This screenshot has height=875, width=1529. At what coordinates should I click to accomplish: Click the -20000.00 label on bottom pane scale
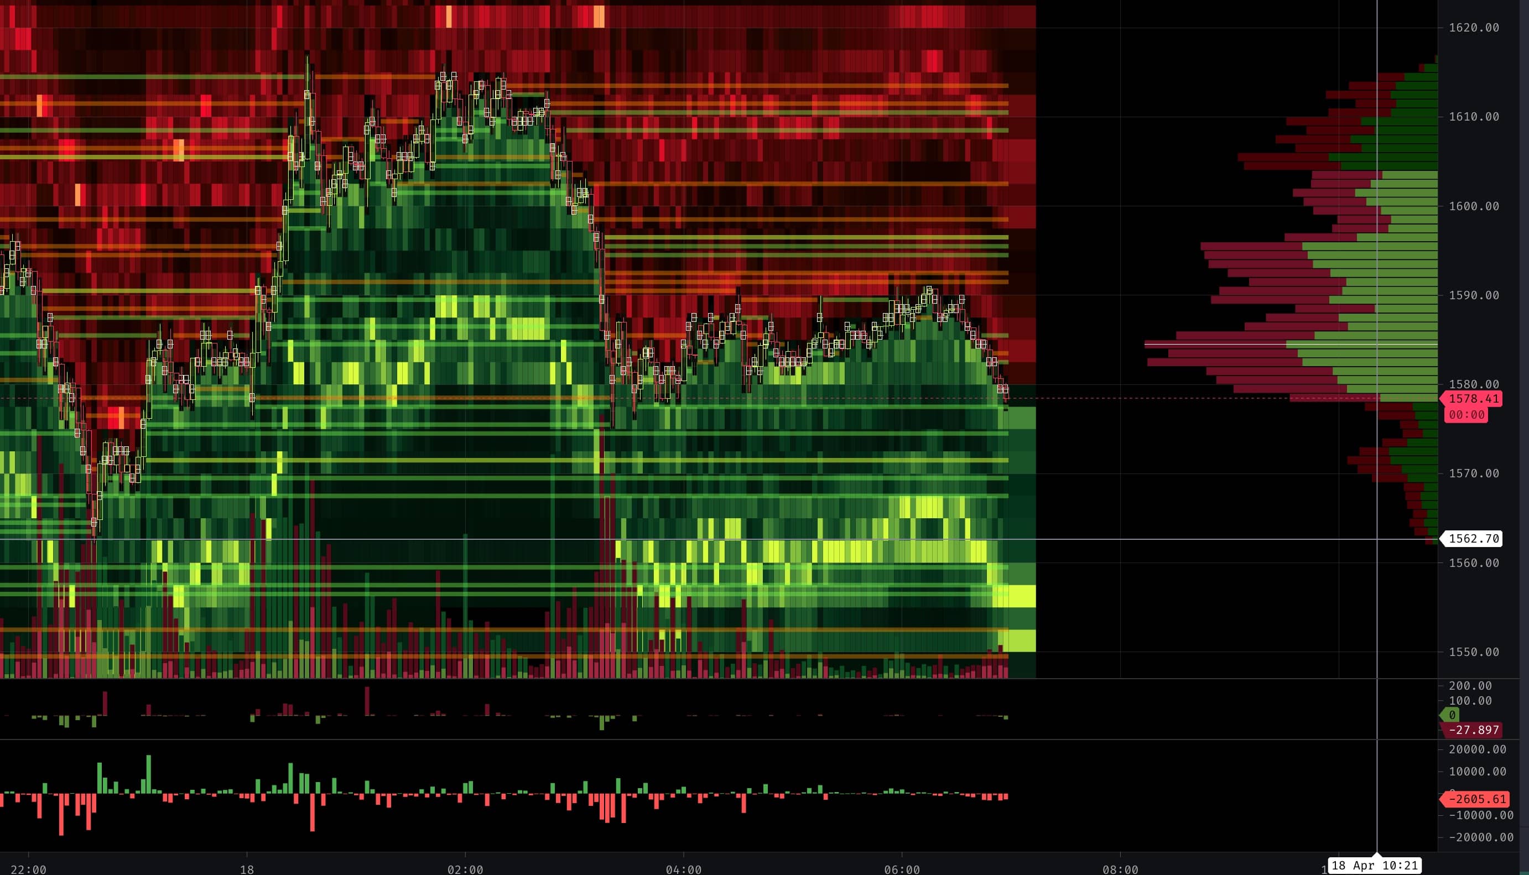click(1481, 837)
